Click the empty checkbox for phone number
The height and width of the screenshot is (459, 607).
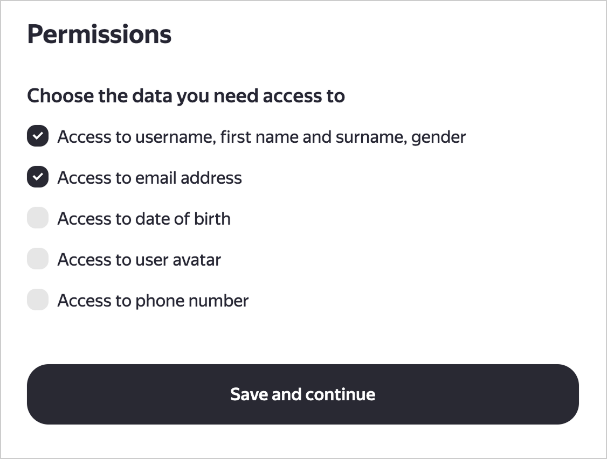coord(37,300)
